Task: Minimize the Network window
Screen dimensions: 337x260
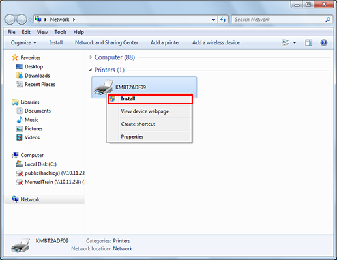Action: coord(297,5)
